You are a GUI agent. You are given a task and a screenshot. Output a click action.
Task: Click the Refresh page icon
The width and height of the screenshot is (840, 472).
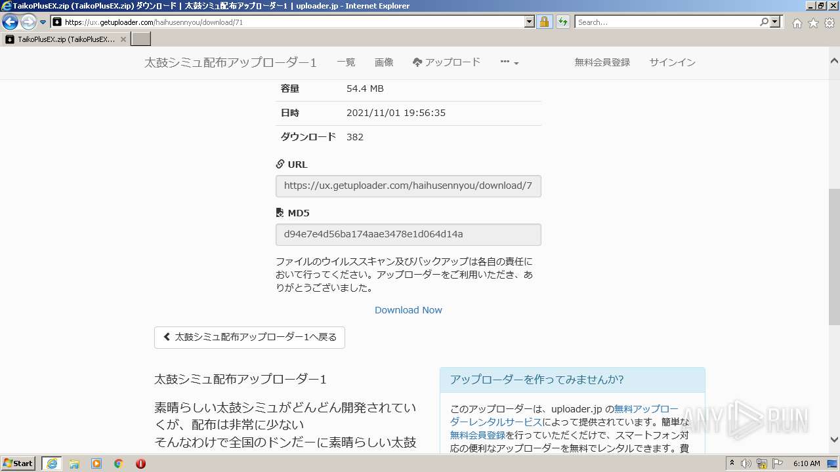562,22
